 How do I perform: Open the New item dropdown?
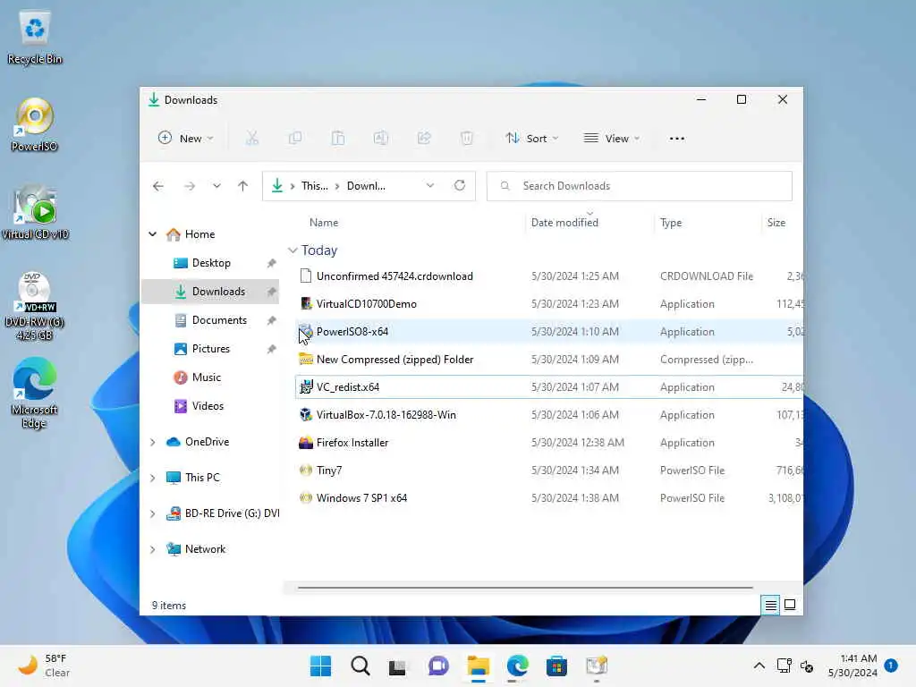(x=186, y=139)
